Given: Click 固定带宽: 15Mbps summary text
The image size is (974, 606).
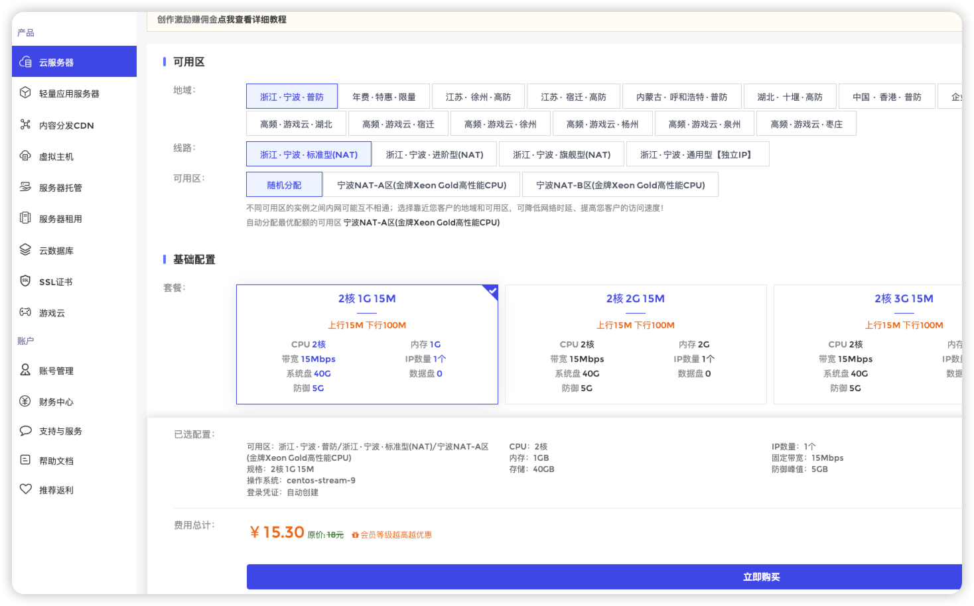Looking at the screenshot, I should pyautogui.click(x=807, y=457).
